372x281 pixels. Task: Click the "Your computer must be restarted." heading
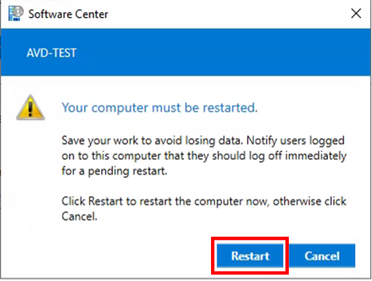(x=160, y=108)
